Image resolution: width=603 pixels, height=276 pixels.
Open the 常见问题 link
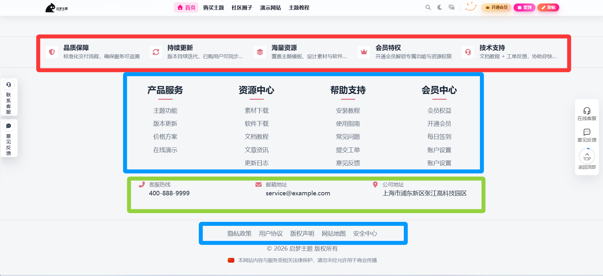(348, 137)
